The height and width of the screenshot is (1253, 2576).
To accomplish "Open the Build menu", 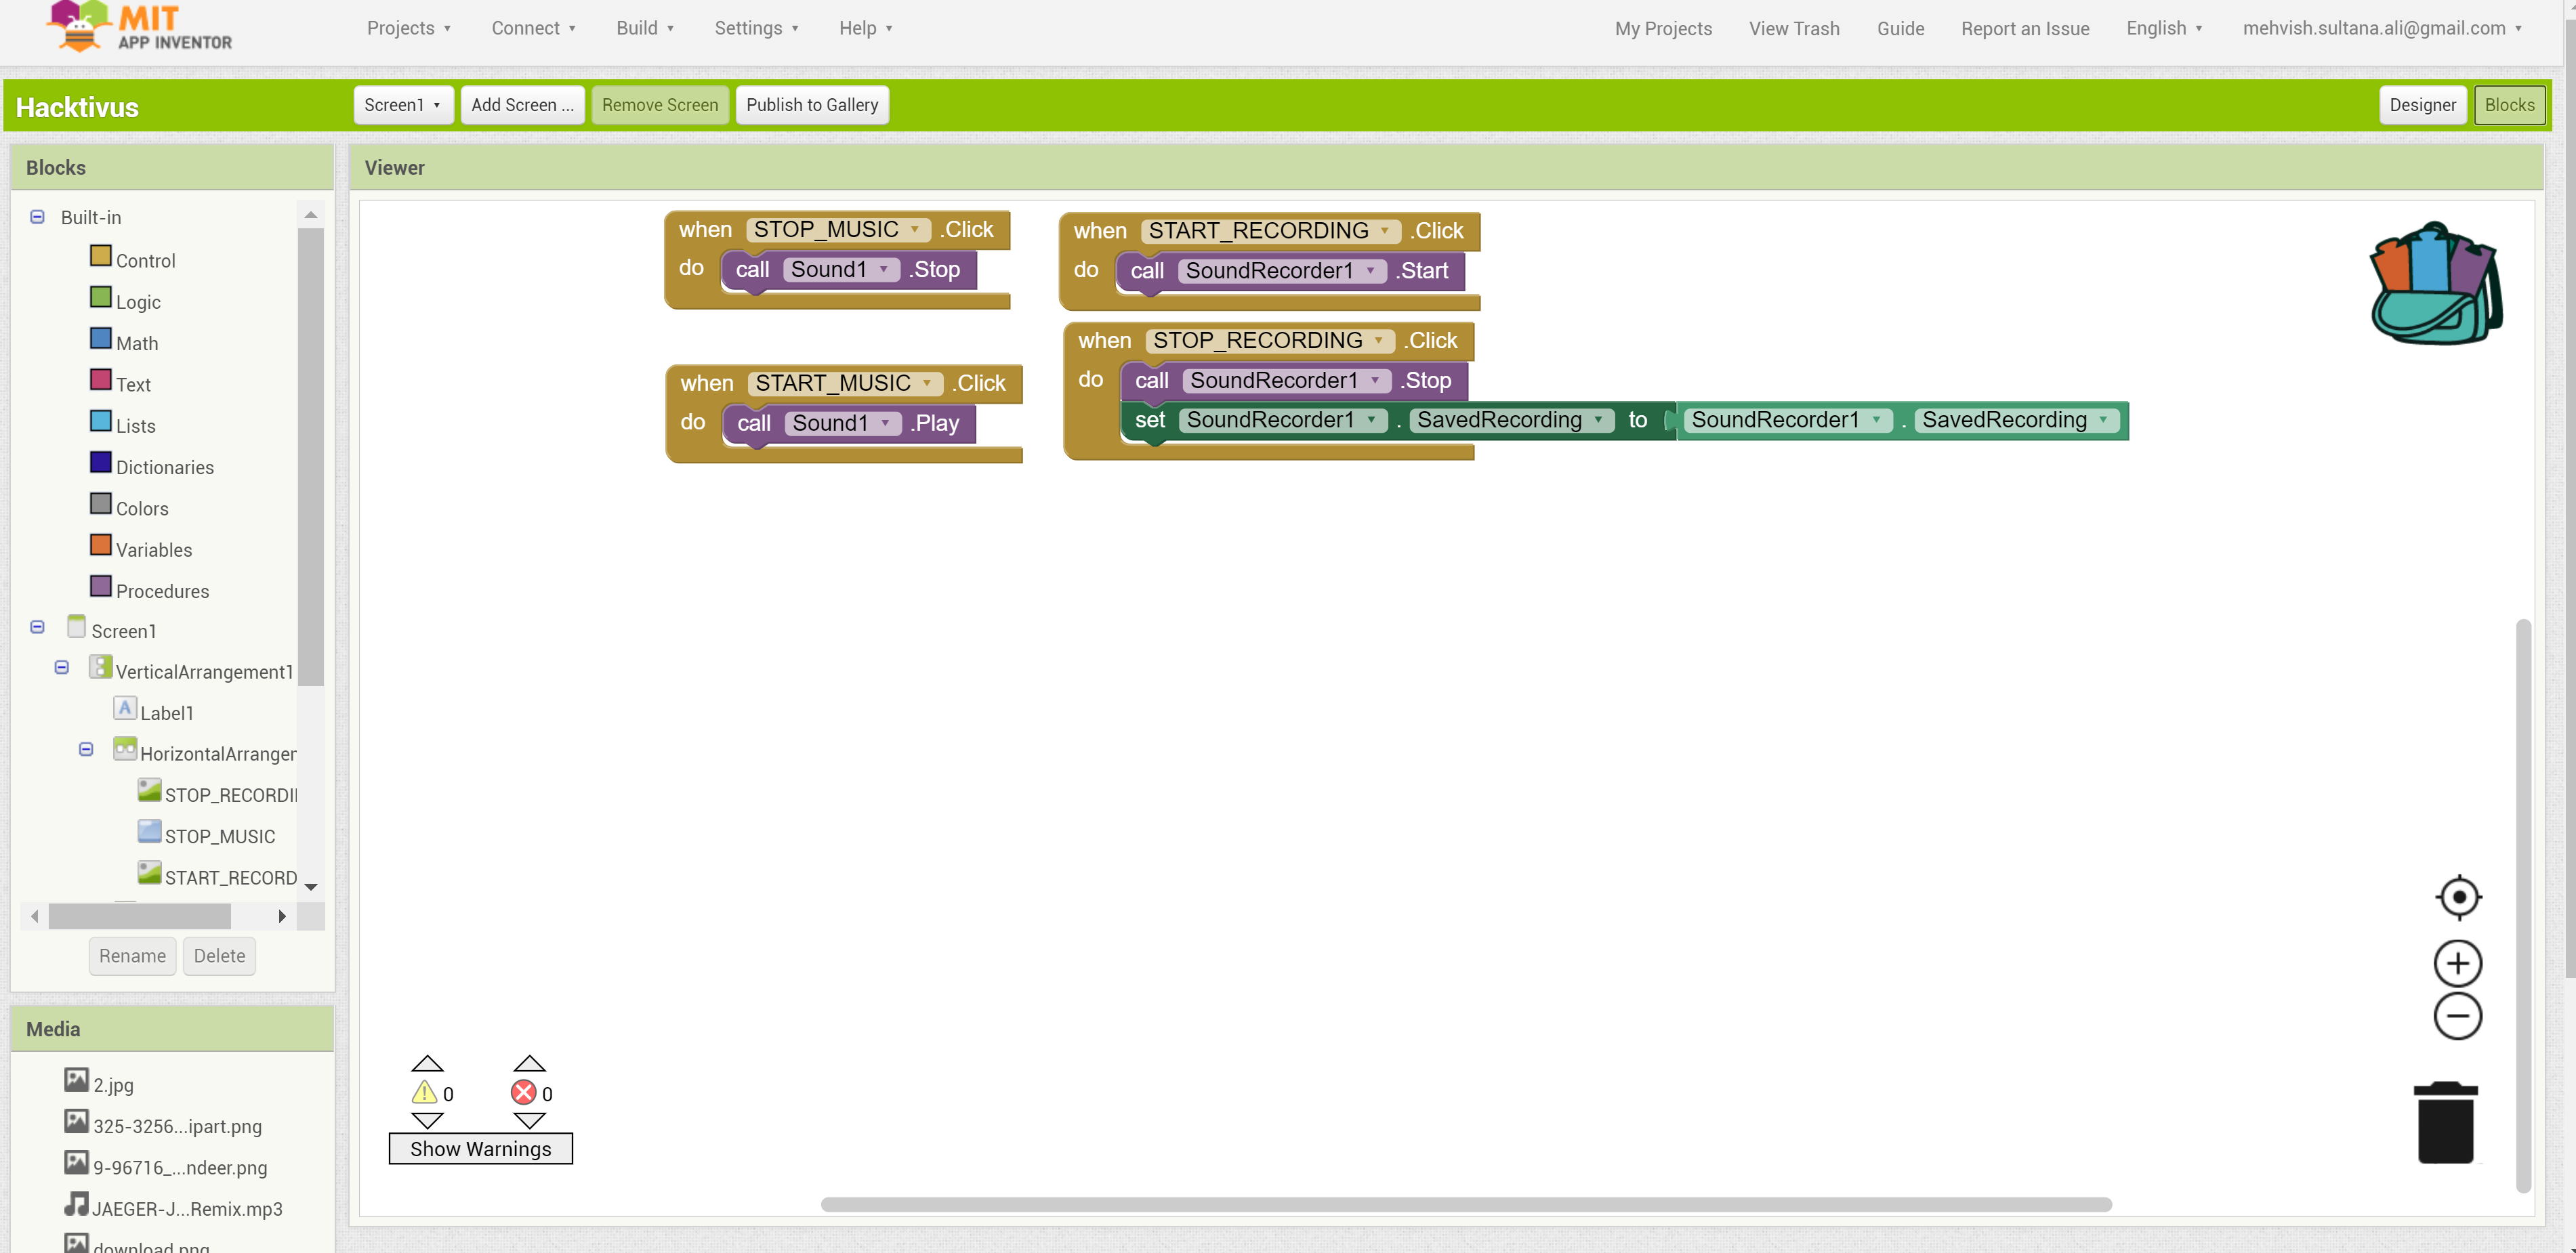I will click(645, 28).
